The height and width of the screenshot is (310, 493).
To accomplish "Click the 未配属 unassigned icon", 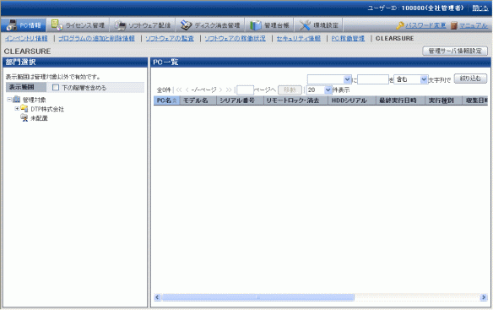I will (24, 117).
